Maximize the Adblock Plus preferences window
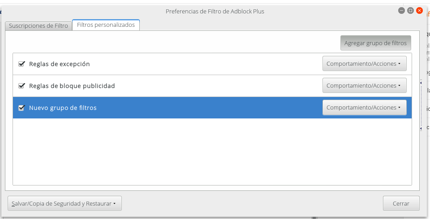The image size is (430, 219). point(410,10)
